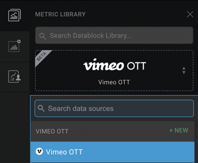The image size is (198, 163).
Task: Click the round Vimeo v icon in list
Action: 39,151
